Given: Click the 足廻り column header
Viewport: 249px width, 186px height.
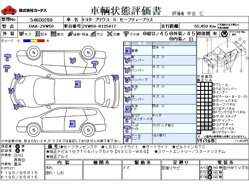Looking at the screenshot, I should [181, 162].
